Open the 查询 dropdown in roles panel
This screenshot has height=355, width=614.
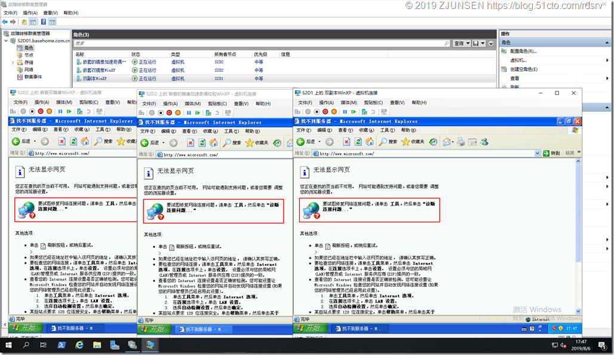click(x=462, y=44)
